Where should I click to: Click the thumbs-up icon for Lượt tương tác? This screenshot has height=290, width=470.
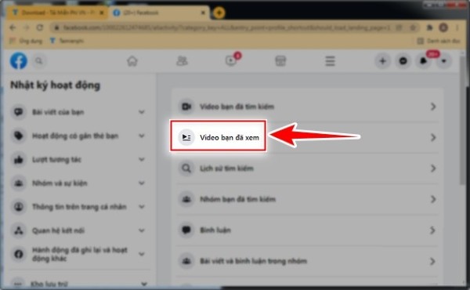pyautogui.click(x=19, y=160)
